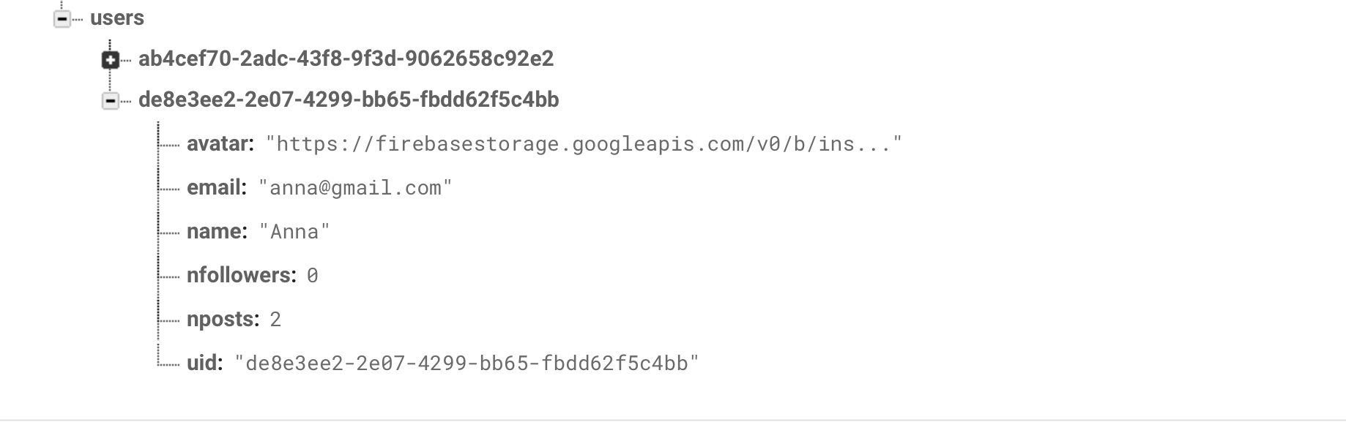This screenshot has height=433, width=1346.
Task: Edit the uid string value
Action: click(x=467, y=364)
